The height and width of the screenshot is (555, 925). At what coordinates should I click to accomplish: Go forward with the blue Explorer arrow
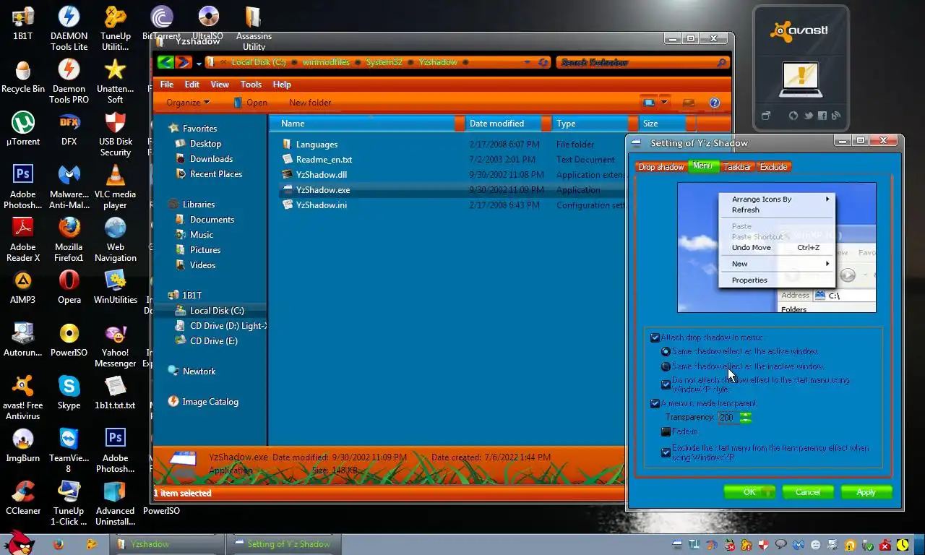click(x=184, y=62)
